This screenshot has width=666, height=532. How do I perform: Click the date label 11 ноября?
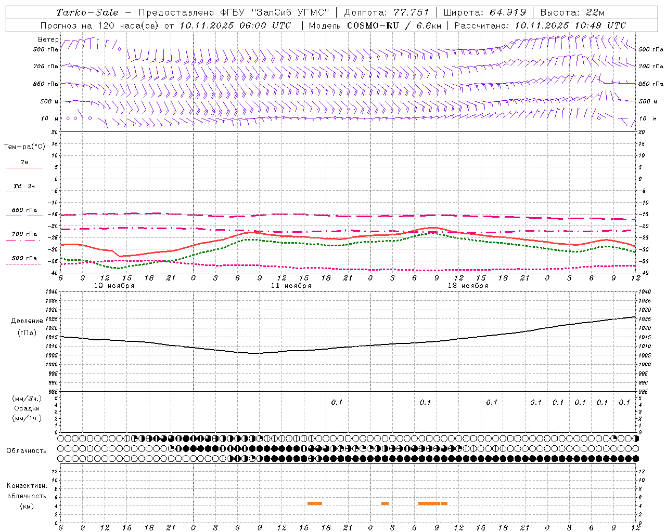291,286
